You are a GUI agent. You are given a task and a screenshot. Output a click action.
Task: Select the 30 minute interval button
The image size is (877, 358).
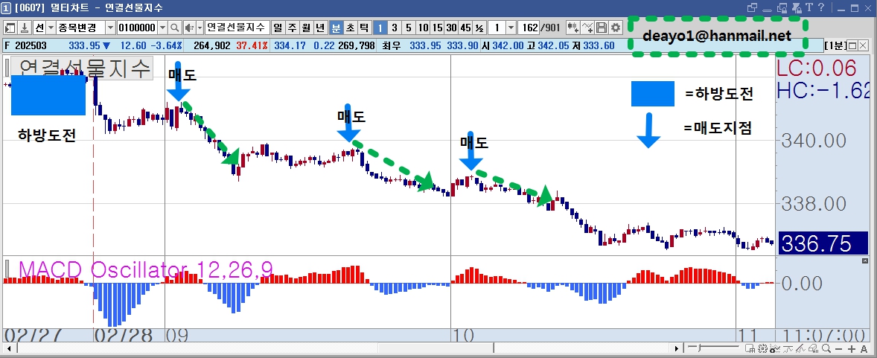451,28
